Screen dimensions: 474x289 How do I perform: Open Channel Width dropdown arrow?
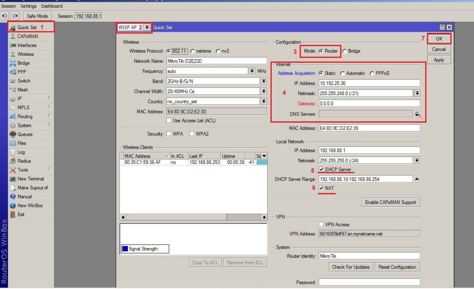click(x=264, y=91)
